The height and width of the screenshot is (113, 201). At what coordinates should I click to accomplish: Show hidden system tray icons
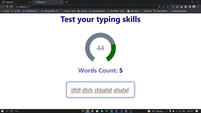(x=167, y=111)
